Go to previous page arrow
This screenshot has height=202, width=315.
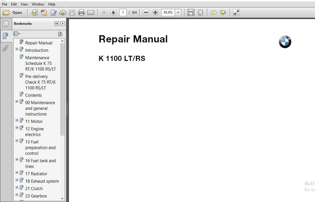click(x=104, y=13)
